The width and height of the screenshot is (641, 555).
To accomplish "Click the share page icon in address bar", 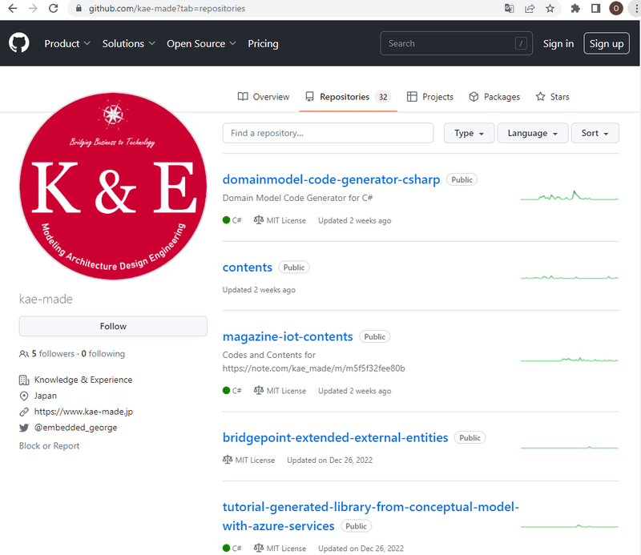I will 530,9.
